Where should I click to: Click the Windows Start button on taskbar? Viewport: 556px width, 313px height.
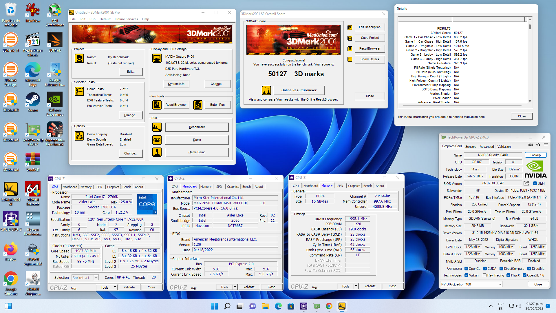[x=214, y=306]
